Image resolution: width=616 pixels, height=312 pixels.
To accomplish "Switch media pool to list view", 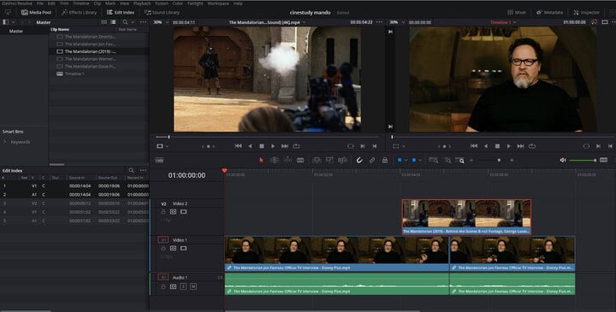I will tap(113, 22).
